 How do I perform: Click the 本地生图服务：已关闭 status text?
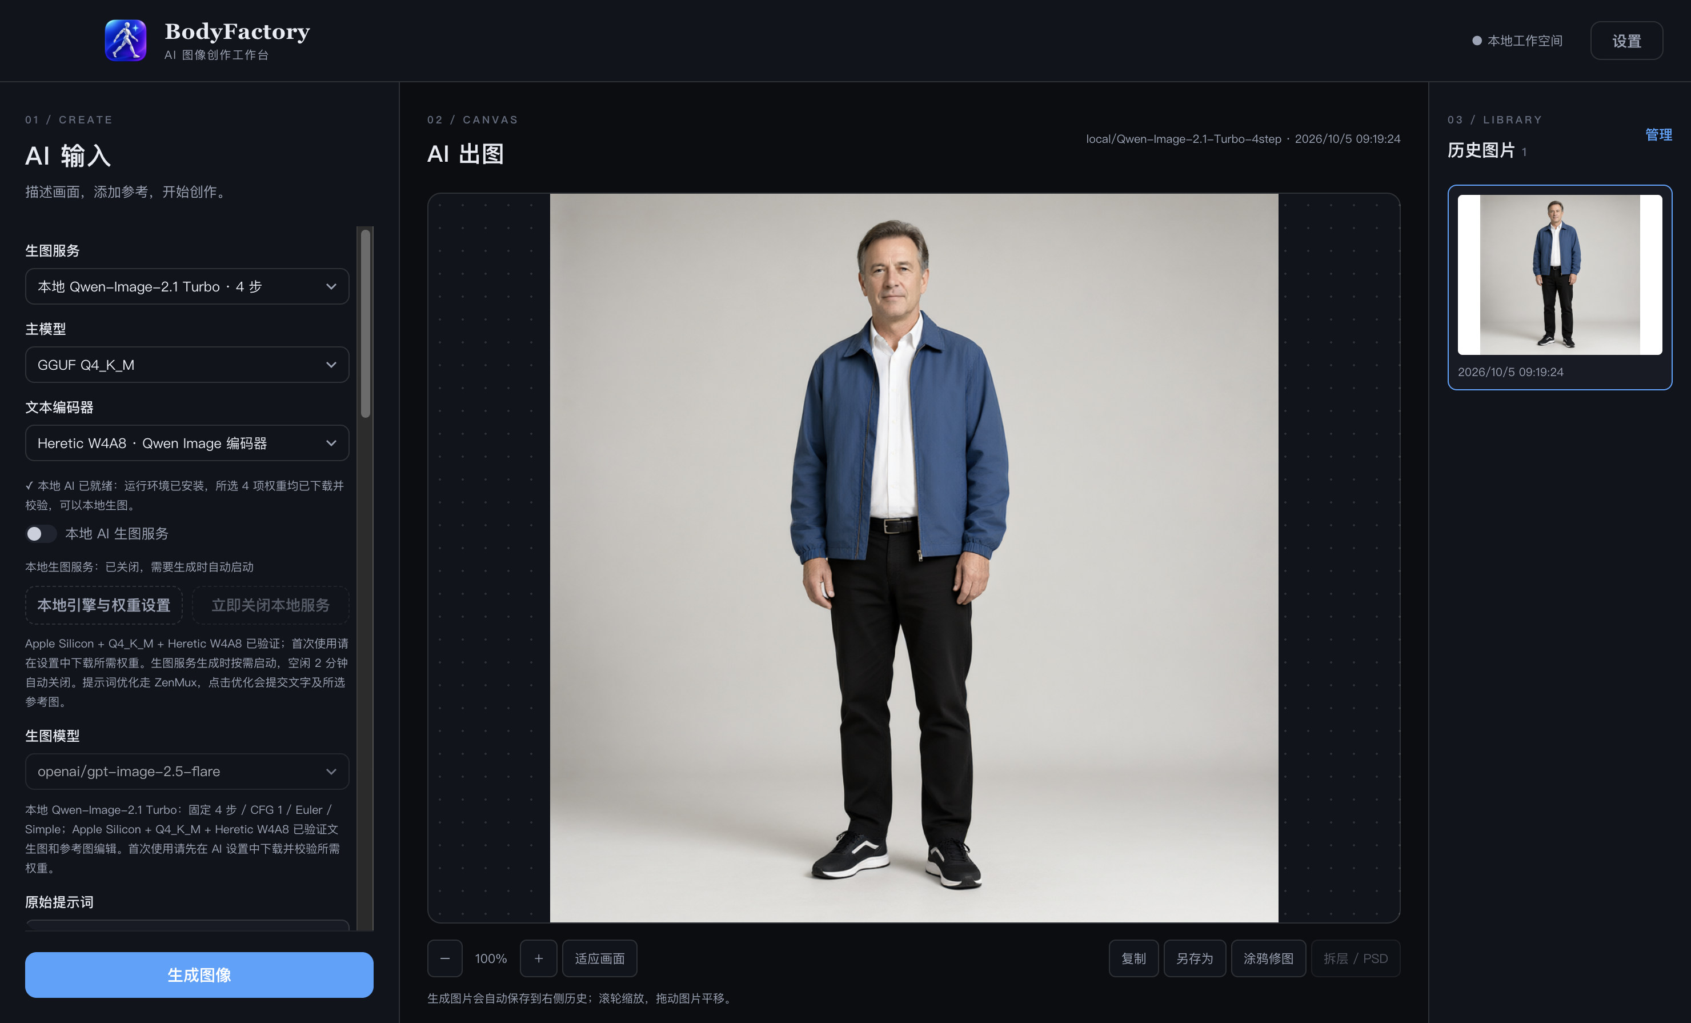(x=139, y=567)
